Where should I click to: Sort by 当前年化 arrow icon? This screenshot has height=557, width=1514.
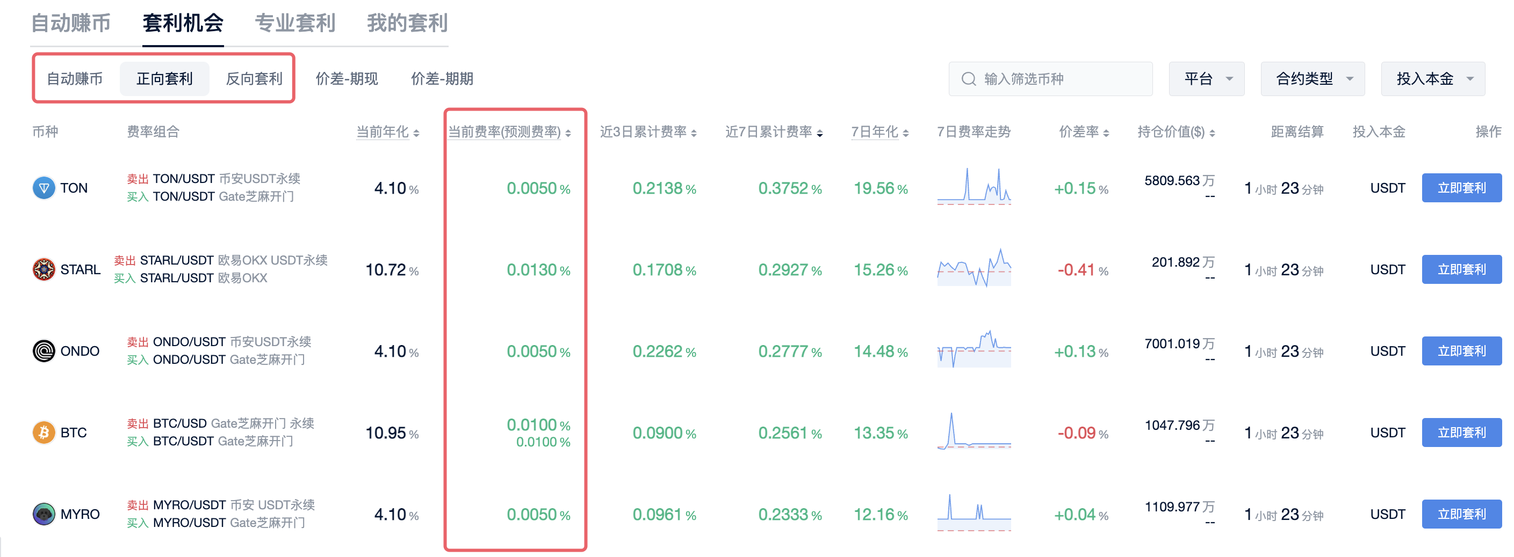pyautogui.click(x=416, y=133)
